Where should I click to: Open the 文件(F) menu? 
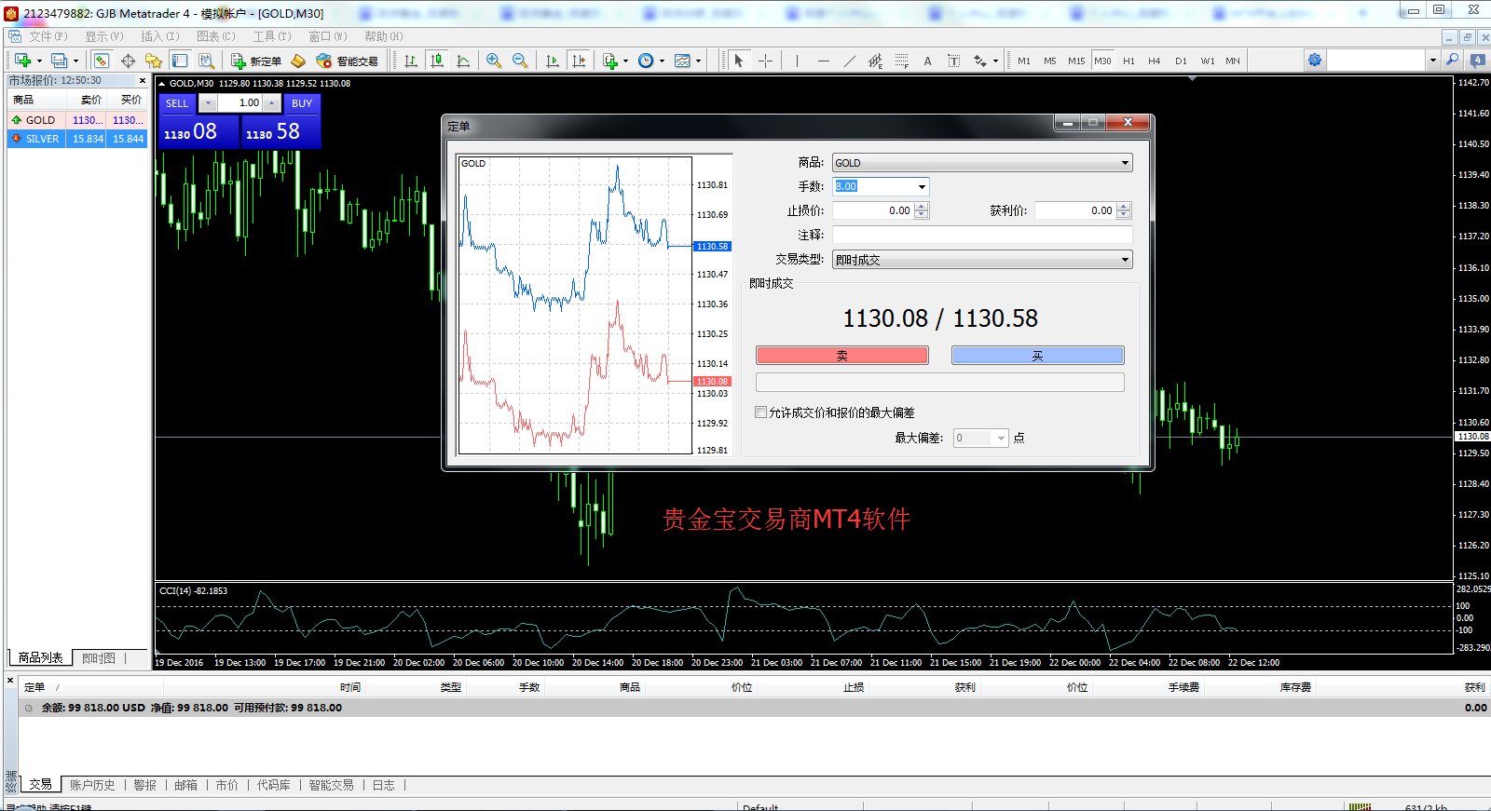pos(48,36)
